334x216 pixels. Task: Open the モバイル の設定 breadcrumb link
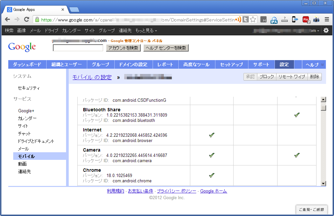(x=92, y=77)
